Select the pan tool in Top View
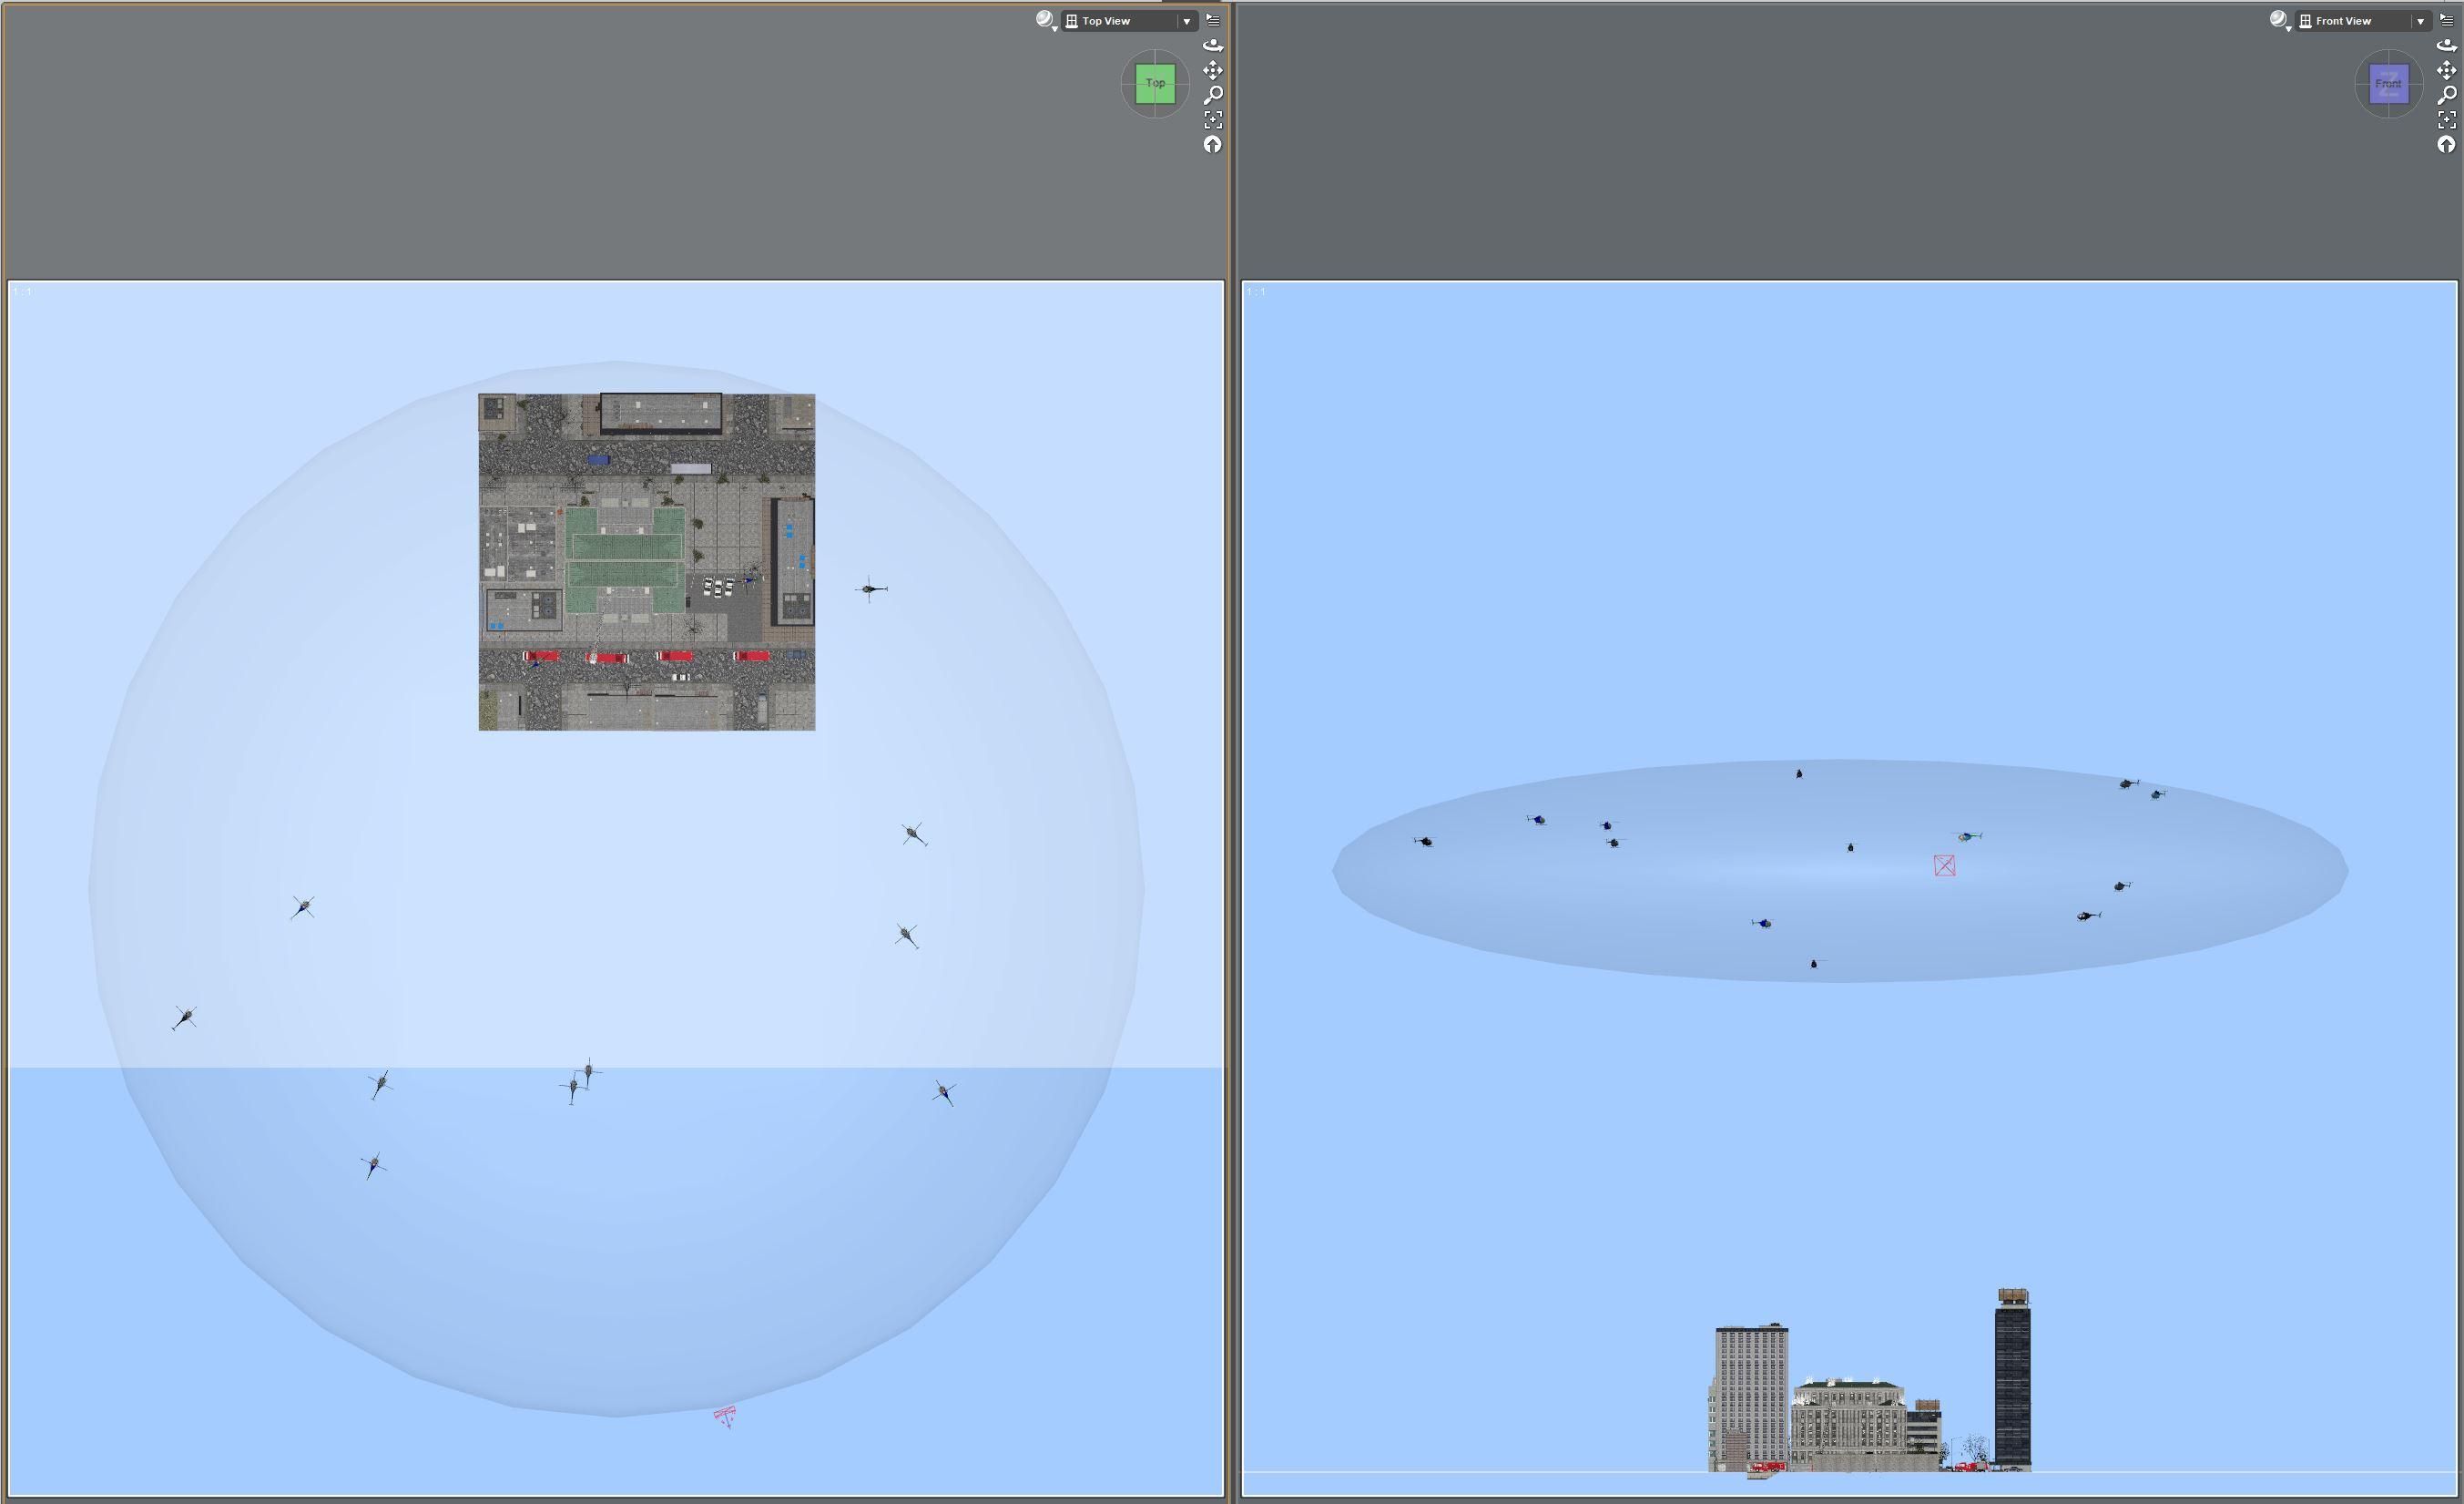Image resolution: width=2464 pixels, height=1504 pixels. tap(1212, 70)
